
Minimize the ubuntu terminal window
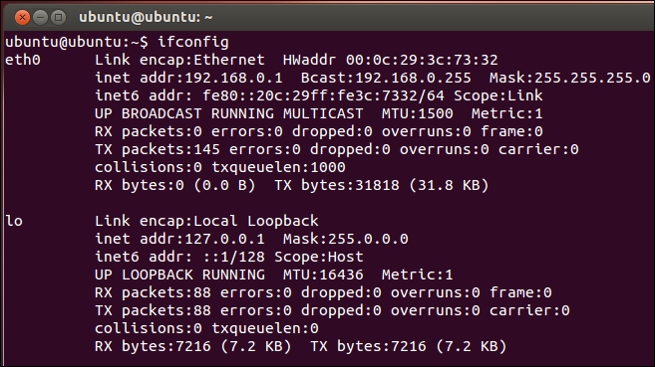(x=40, y=18)
